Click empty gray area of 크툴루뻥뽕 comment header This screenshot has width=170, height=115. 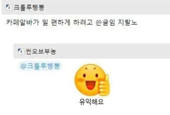pyautogui.click(x=106, y=8)
